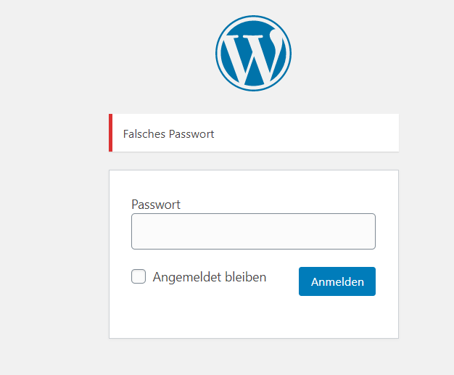
Task: Select the error notice box above the form
Action: coord(305,133)
